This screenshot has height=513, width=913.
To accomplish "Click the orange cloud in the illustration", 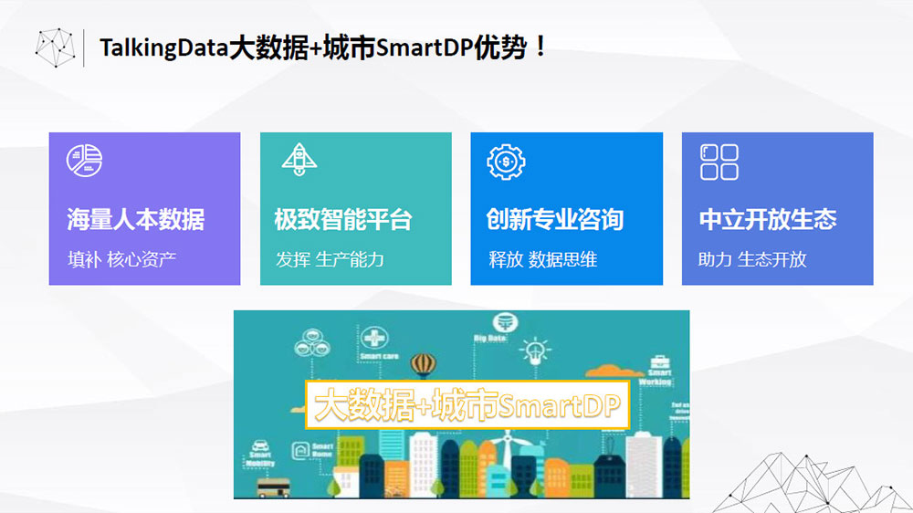I will coord(614,371).
